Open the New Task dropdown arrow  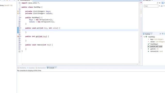coord(160,3)
